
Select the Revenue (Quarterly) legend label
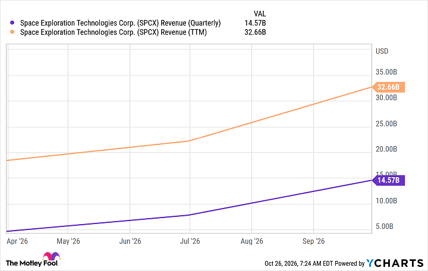(120, 23)
